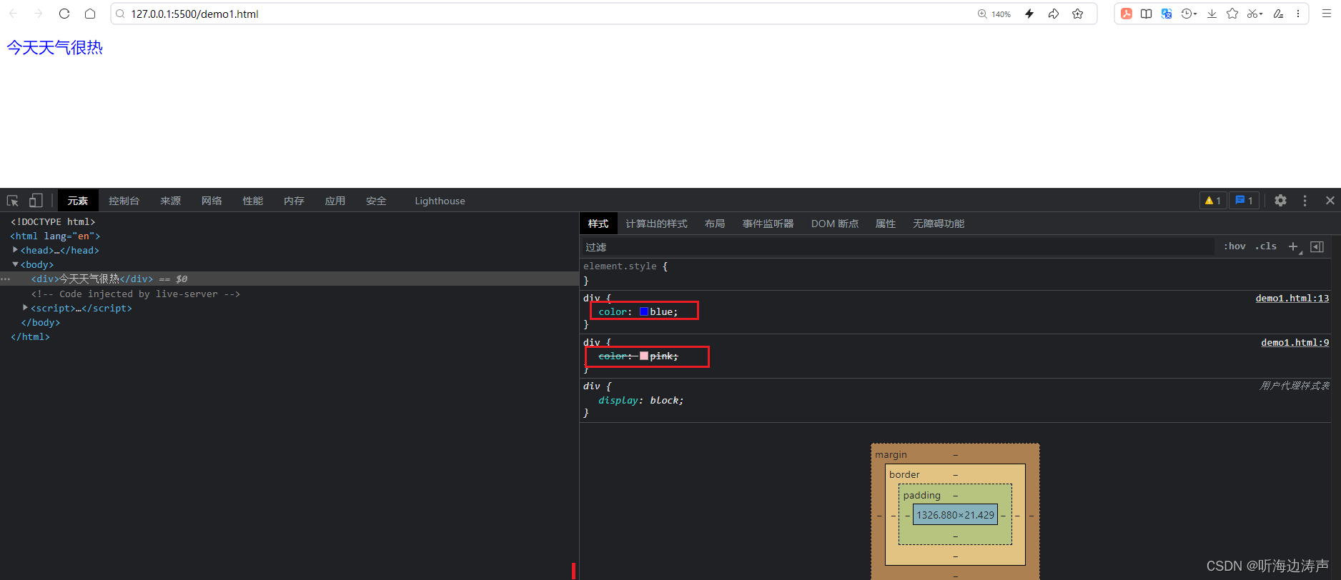The width and height of the screenshot is (1341, 580).
Task: Open the 网络 network tab
Action: coord(212,201)
